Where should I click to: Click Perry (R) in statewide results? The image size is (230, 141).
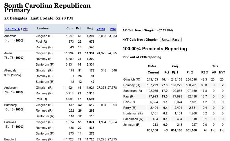[x=129, y=108]
